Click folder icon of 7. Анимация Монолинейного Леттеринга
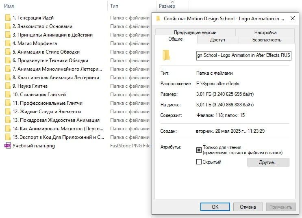Image resolution: width=302 pixels, height=218 pixels. (x=8, y=69)
